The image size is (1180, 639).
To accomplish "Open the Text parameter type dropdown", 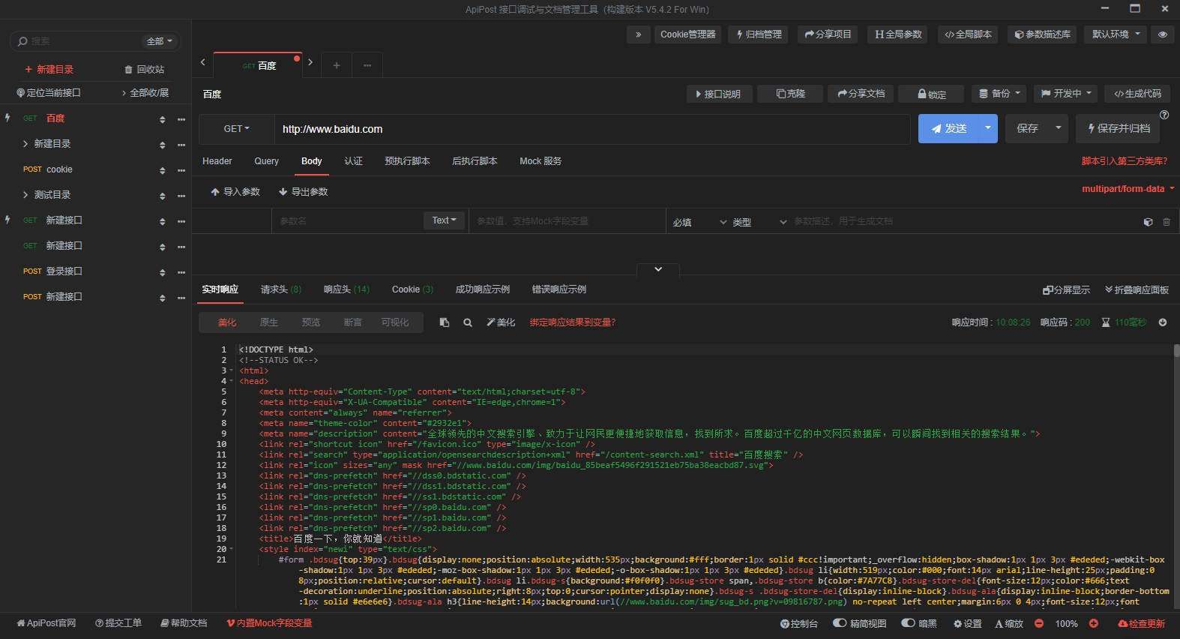I will pyautogui.click(x=444, y=220).
